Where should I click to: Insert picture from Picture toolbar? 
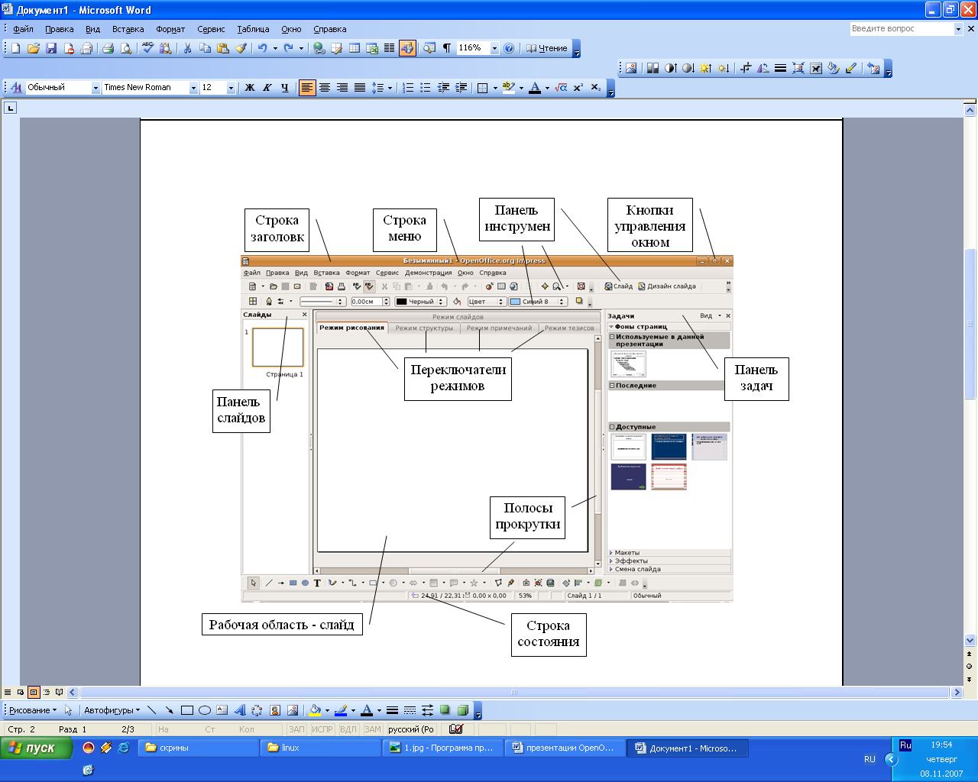pyautogui.click(x=631, y=68)
